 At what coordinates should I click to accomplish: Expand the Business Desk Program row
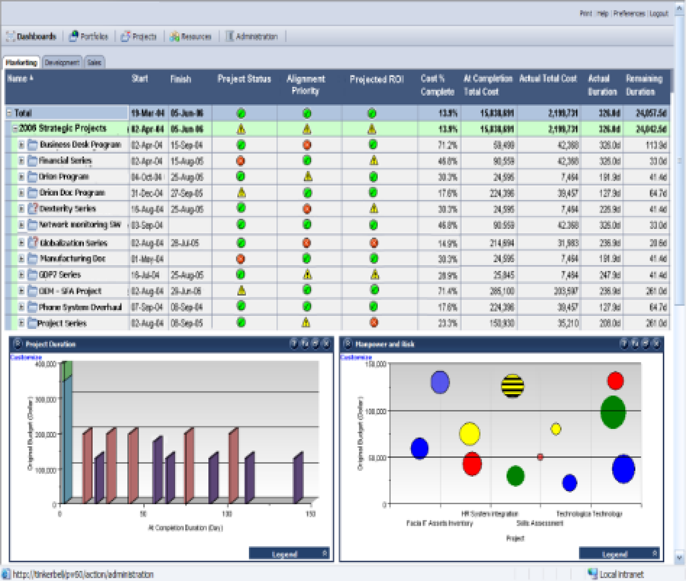pyautogui.click(x=22, y=144)
